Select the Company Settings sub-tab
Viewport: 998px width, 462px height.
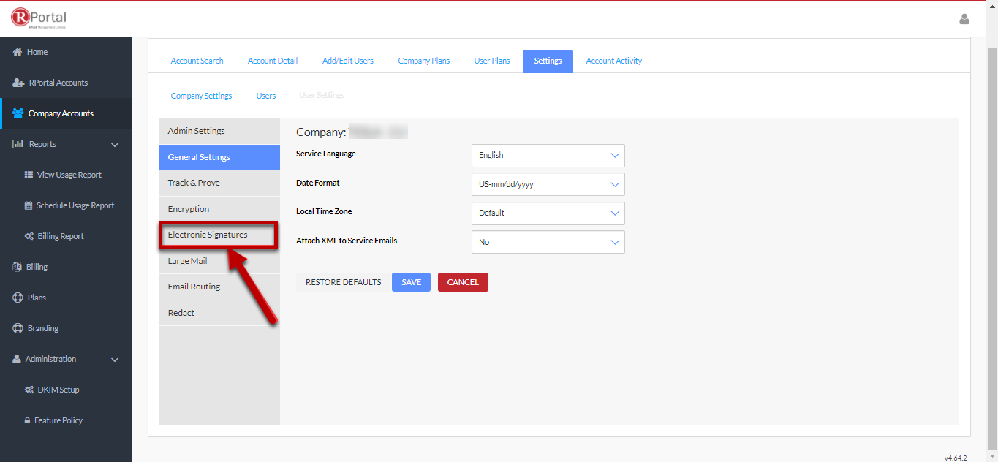[202, 96]
